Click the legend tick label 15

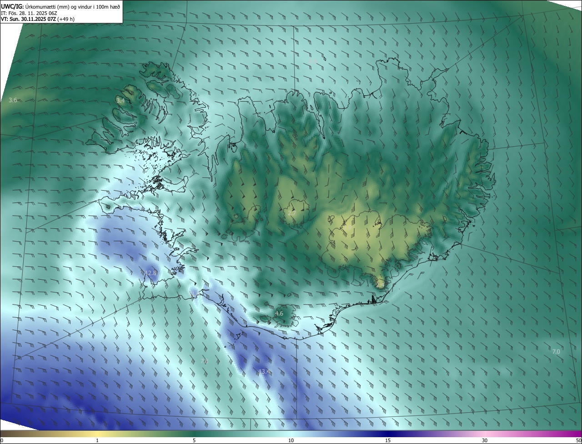(388, 441)
